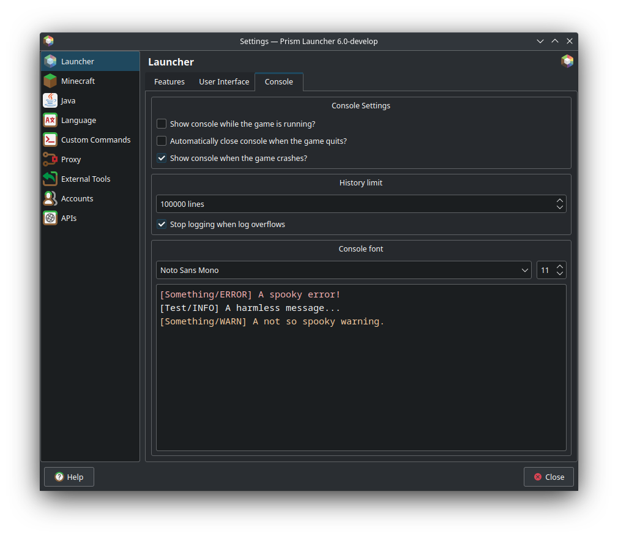Select the Launcher cube icon in sidebar
The height and width of the screenshot is (538, 618).
point(50,61)
